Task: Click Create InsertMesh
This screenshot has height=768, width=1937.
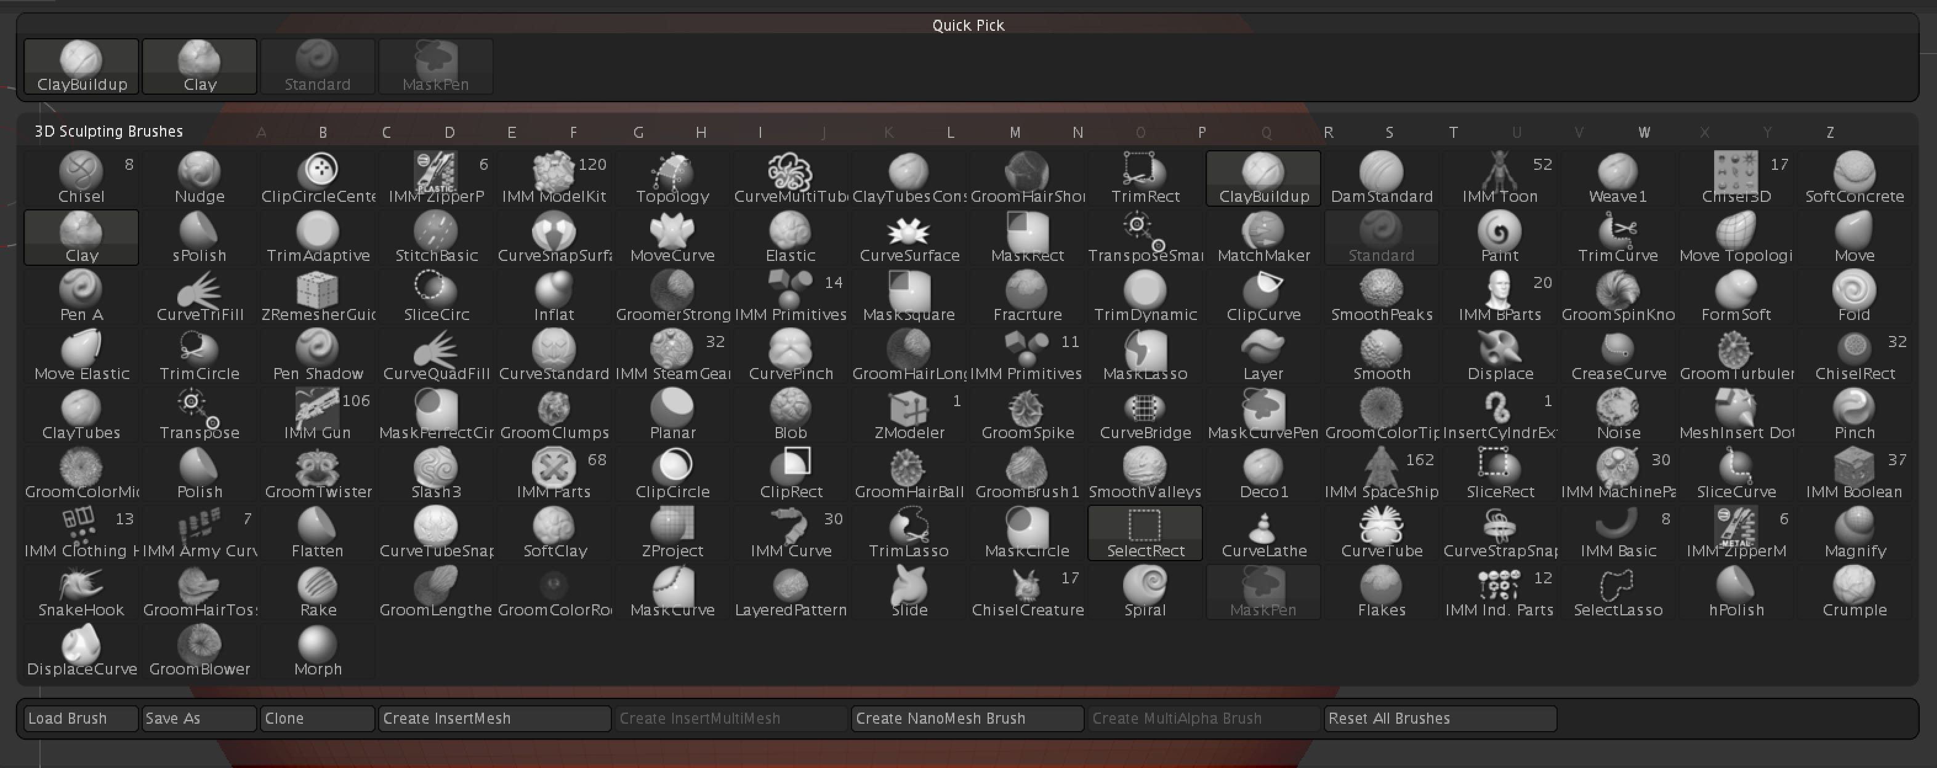Action: 495,718
